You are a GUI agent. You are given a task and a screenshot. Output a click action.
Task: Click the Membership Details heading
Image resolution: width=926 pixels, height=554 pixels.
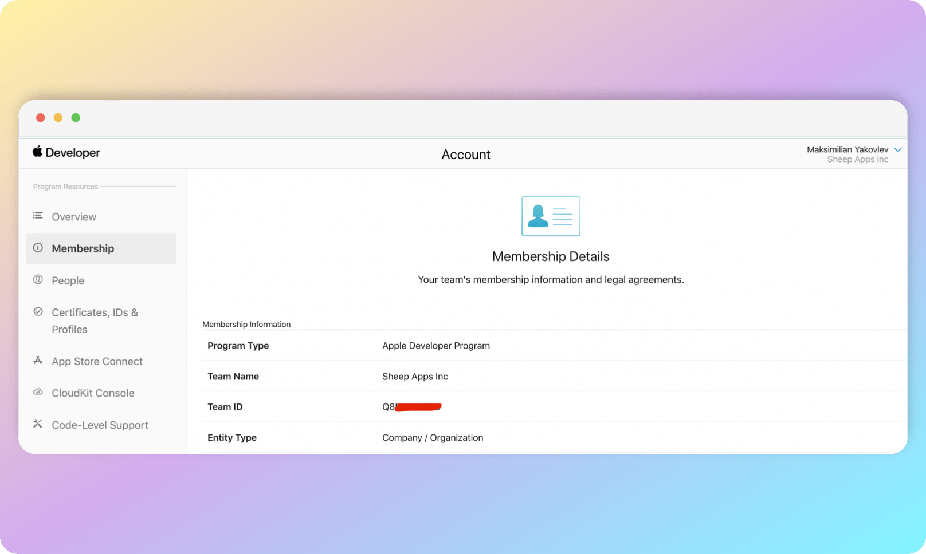551,256
